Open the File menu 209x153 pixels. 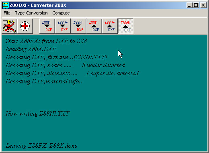(x=7, y=13)
